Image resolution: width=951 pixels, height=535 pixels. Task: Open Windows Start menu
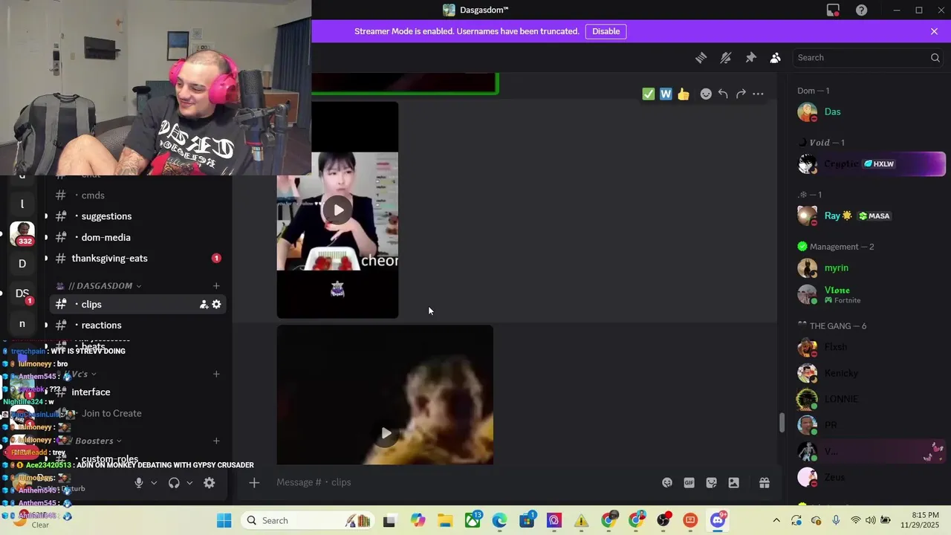click(224, 520)
